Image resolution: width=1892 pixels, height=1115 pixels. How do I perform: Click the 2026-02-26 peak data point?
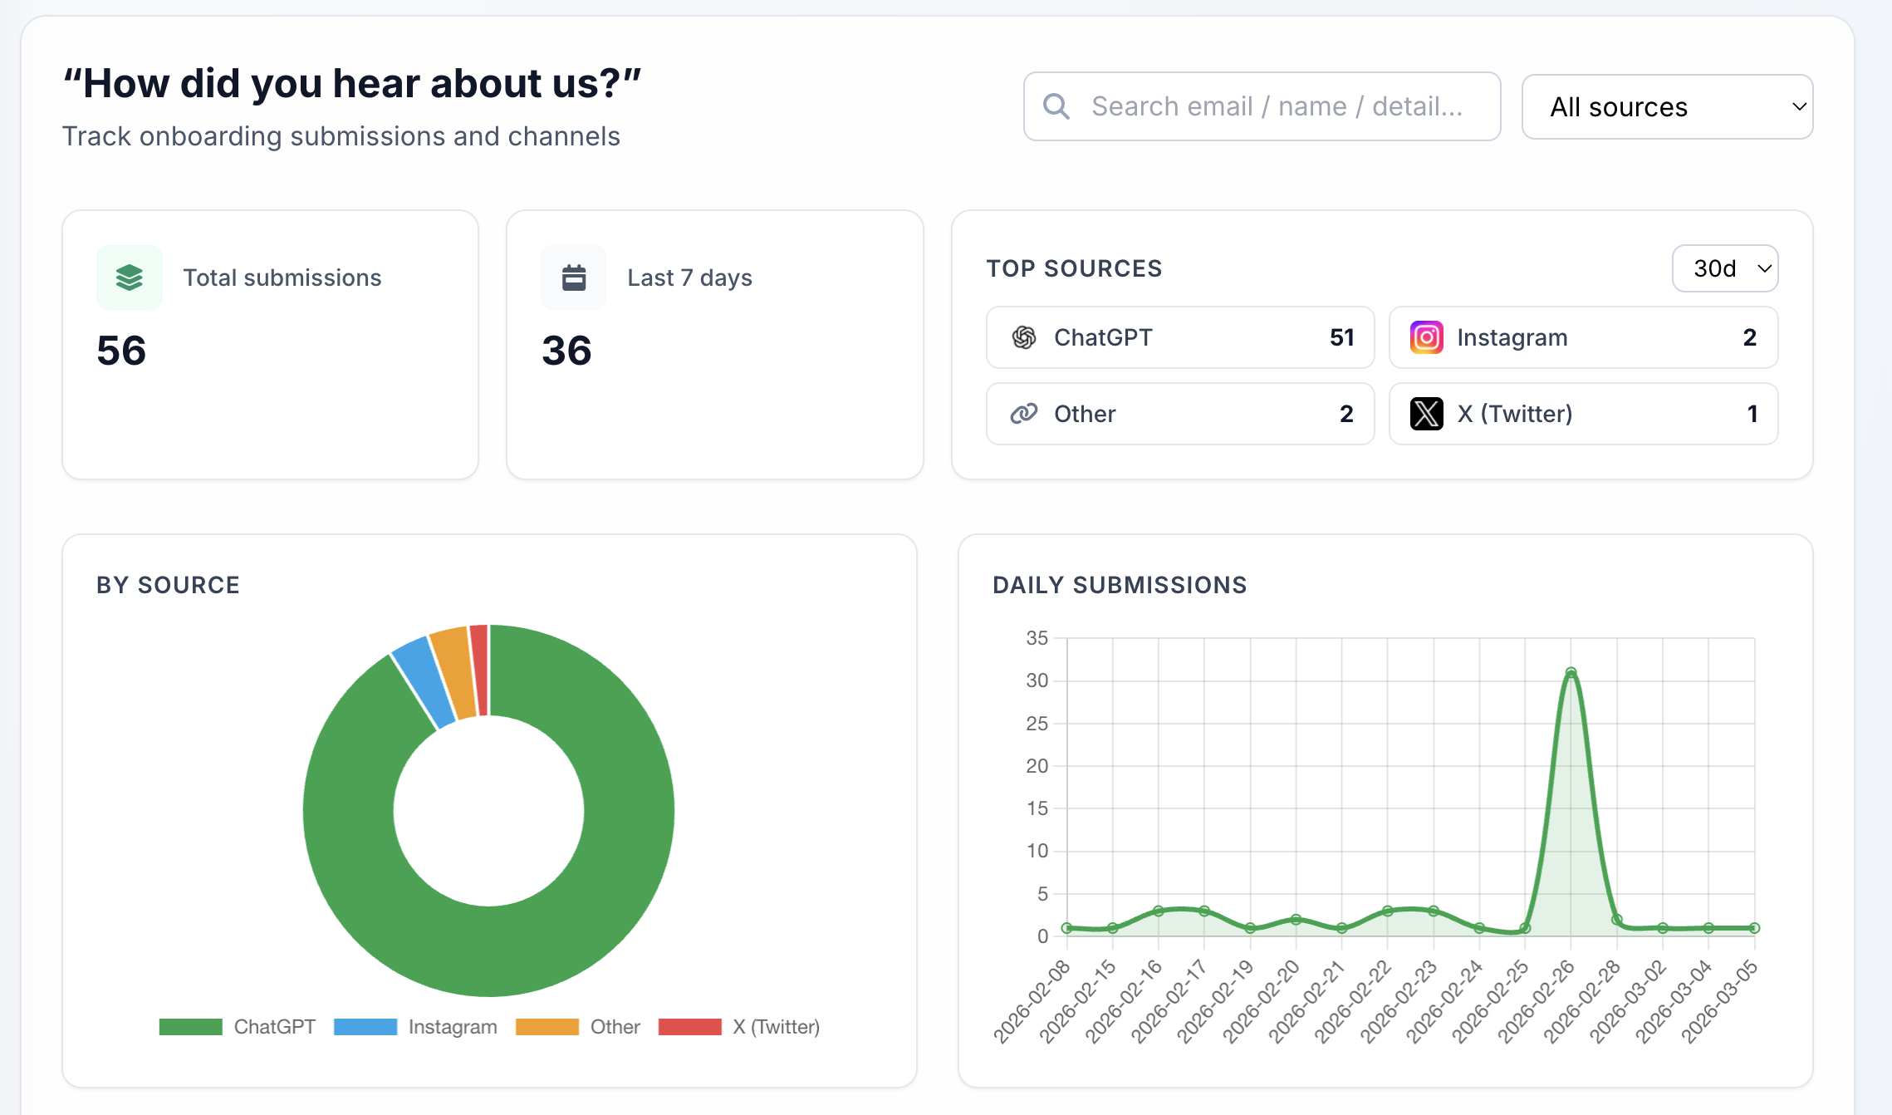point(1571,672)
